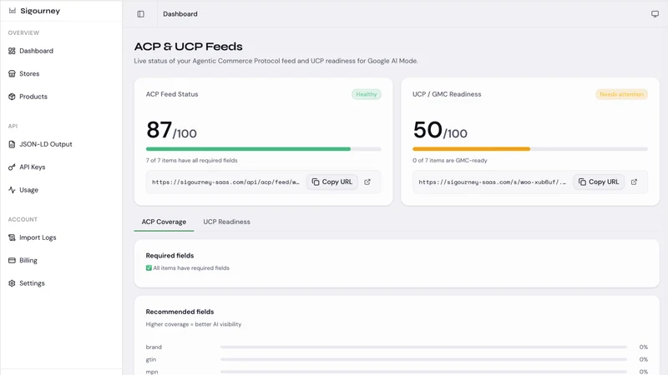Click the green All items required fields checkmark
668x375 pixels.
149,267
